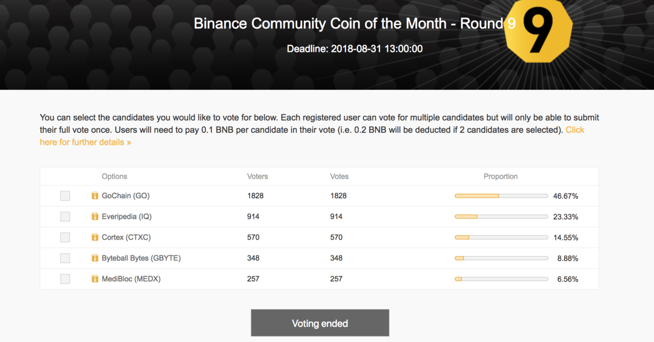Check the MediBloc (MEDX) checkbox
654x342 pixels.
tap(65, 278)
